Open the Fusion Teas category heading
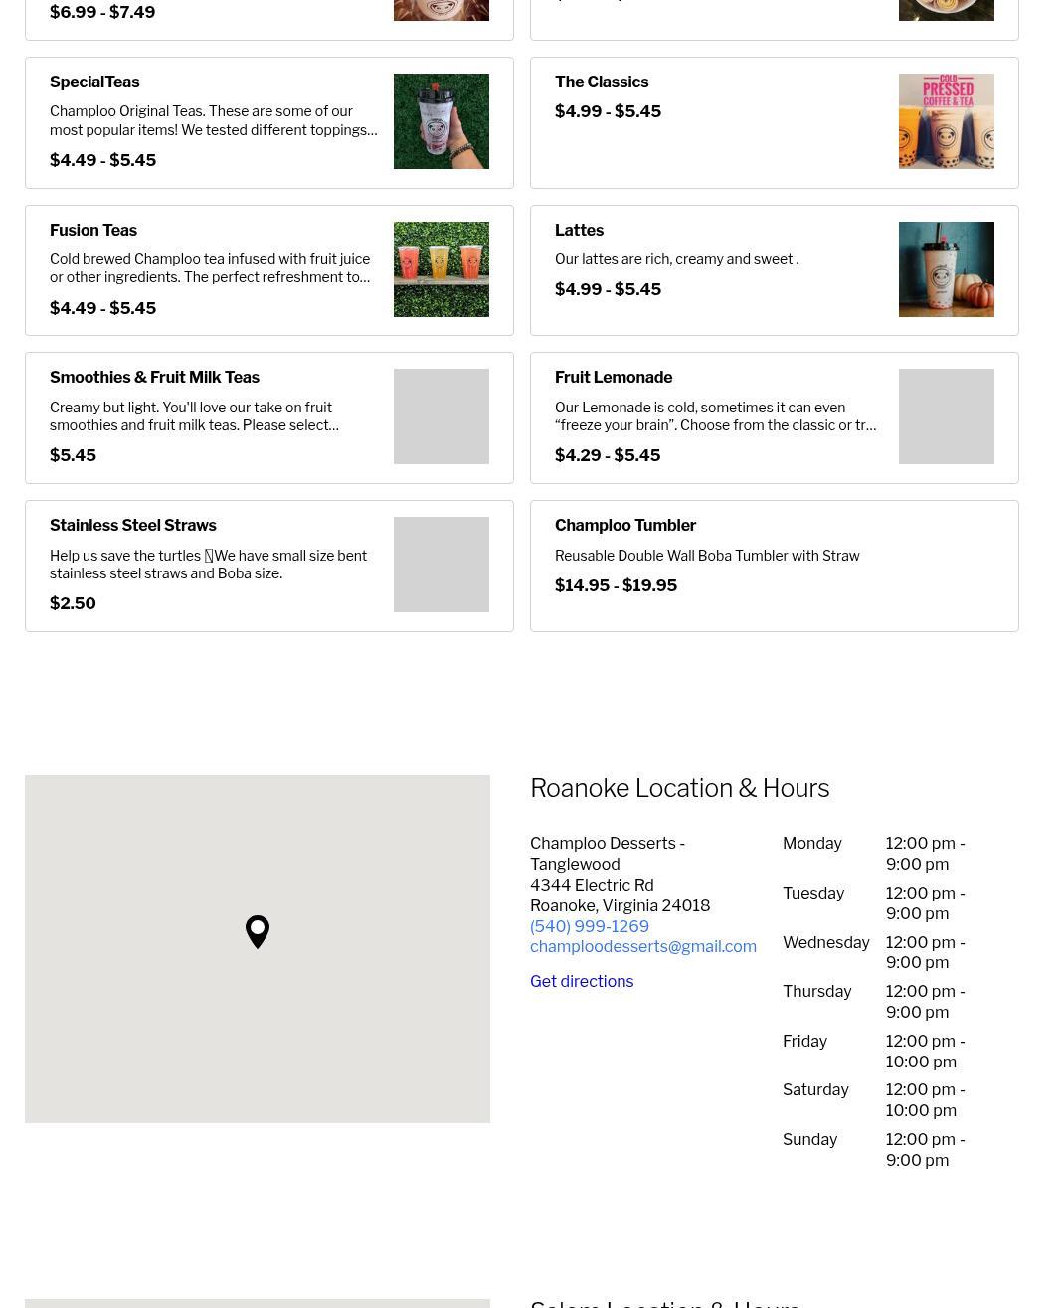This screenshot has width=1064, height=1308. pos(93,231)
